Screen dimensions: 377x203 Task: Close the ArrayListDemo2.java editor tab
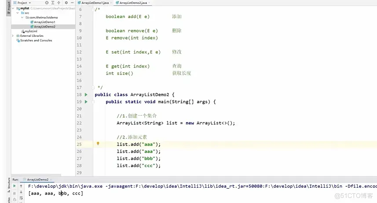tap(149, 3)
